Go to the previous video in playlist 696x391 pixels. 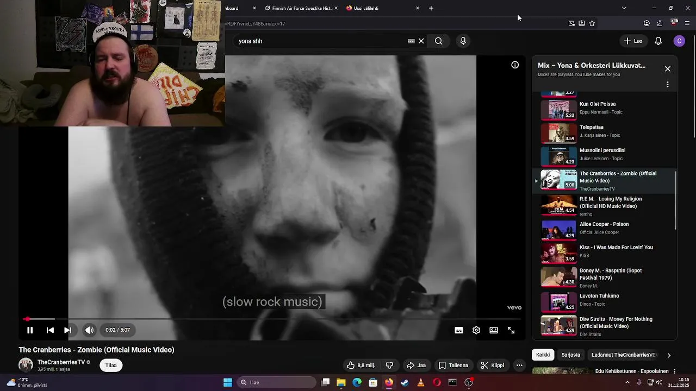pyautogui.click(x=50, y=330)
